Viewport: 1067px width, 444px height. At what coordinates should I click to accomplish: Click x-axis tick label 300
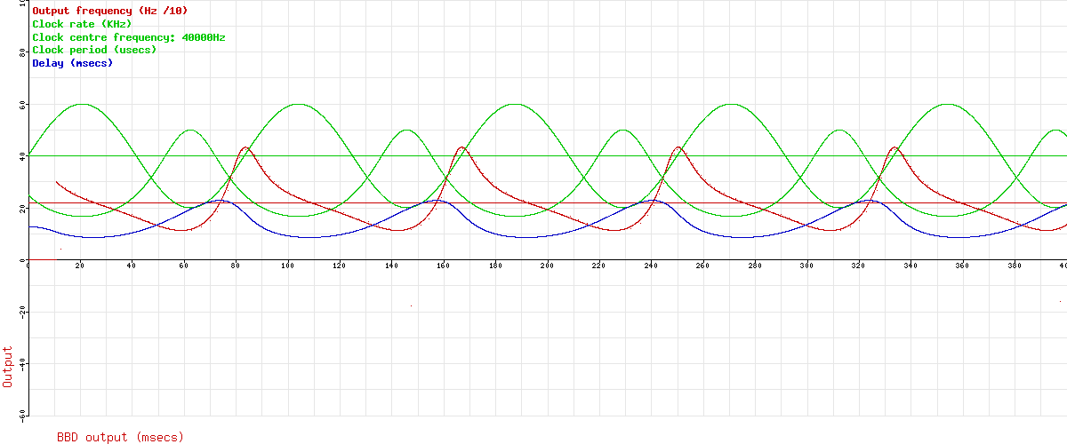pos(806,266)
